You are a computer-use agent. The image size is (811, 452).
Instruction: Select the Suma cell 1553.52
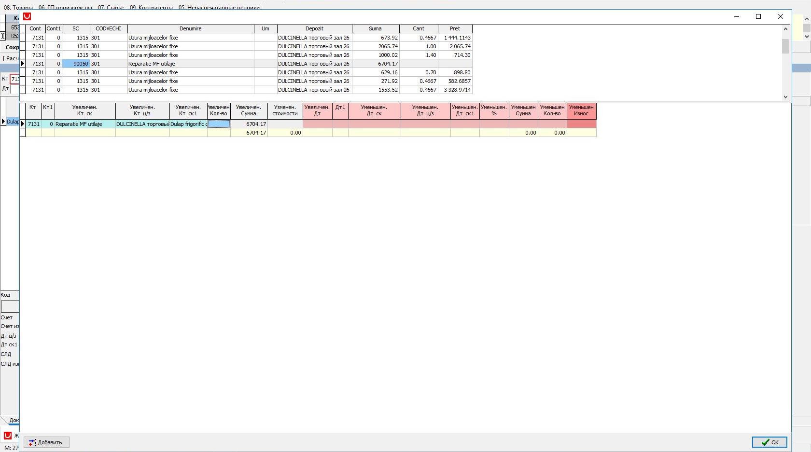[376, 90]
